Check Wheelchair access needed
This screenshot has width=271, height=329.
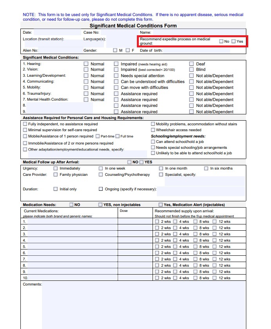pyautogui.click(x=153, y=130)
